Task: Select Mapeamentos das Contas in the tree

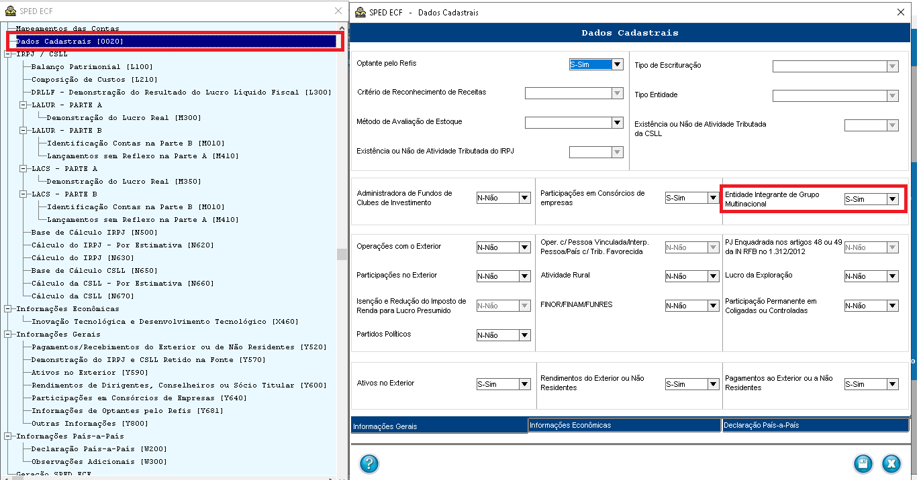Action: 67,29
